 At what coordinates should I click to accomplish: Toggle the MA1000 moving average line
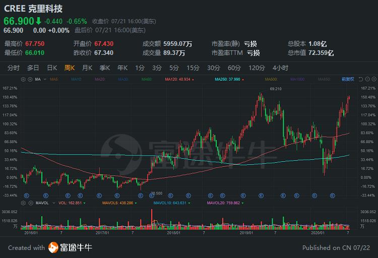pyautogui.click(x=297, y=79)
